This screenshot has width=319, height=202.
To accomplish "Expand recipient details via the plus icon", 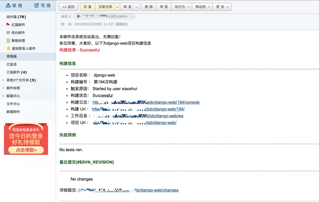I will pyautogui.click(x=132, y=16).
